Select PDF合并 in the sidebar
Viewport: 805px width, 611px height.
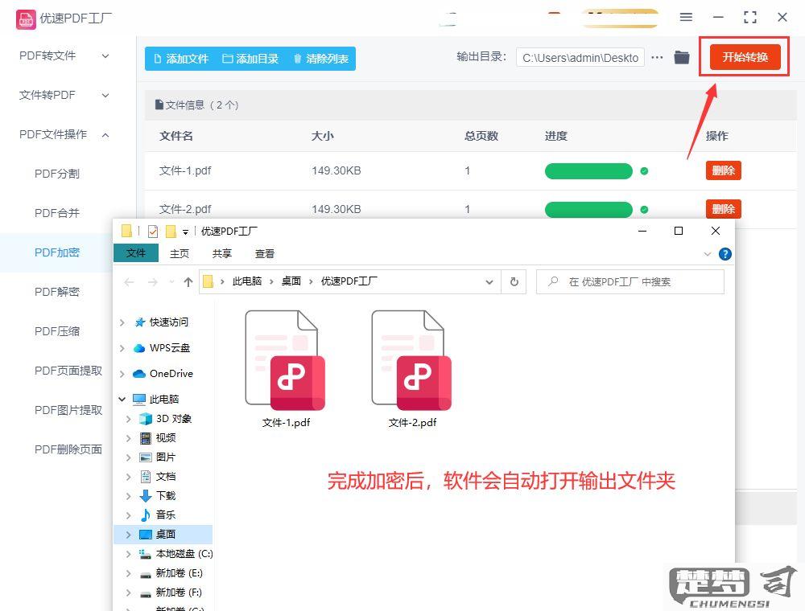pos(57,213)
